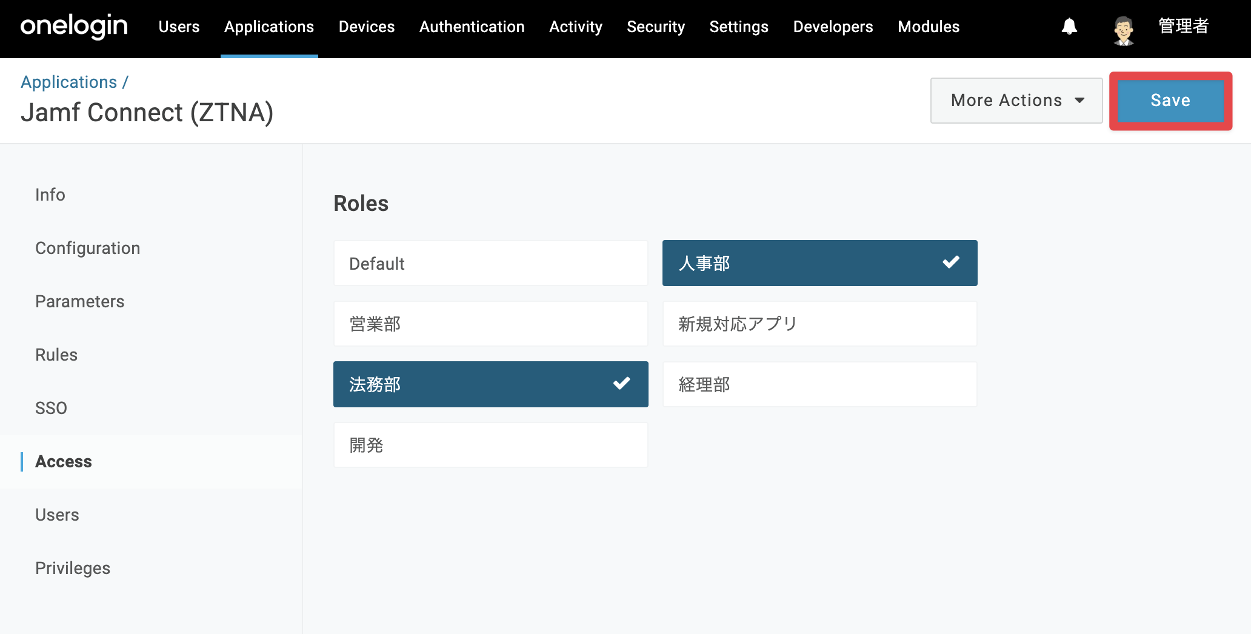Enable the 開発 role
This screenshot has width=1251, height=634.
(x=490, y=445)
